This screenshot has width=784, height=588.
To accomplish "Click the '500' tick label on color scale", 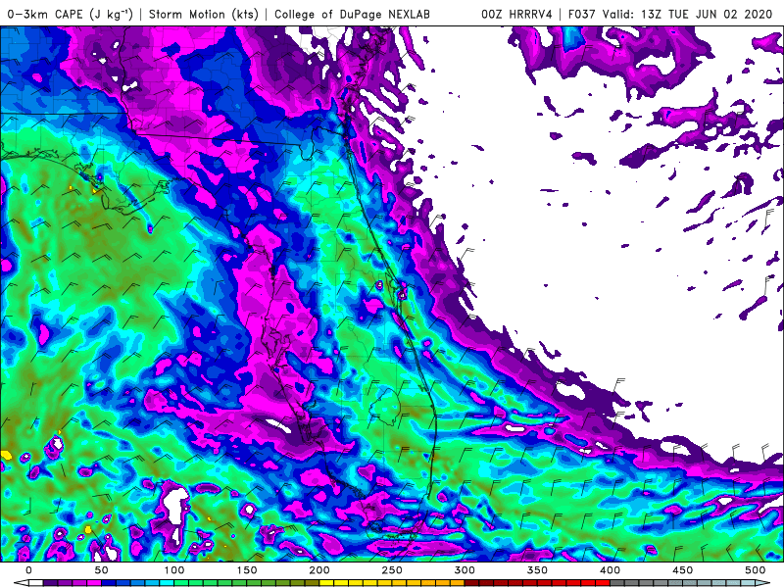I will 755,570.
